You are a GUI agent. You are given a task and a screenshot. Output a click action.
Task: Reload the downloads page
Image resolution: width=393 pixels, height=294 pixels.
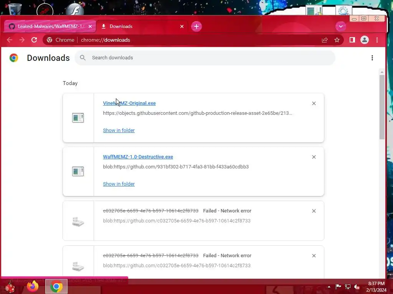tap(34, 40)
